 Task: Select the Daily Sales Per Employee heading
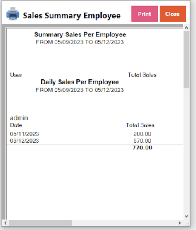pyautogui.click(x=80, y=82)
